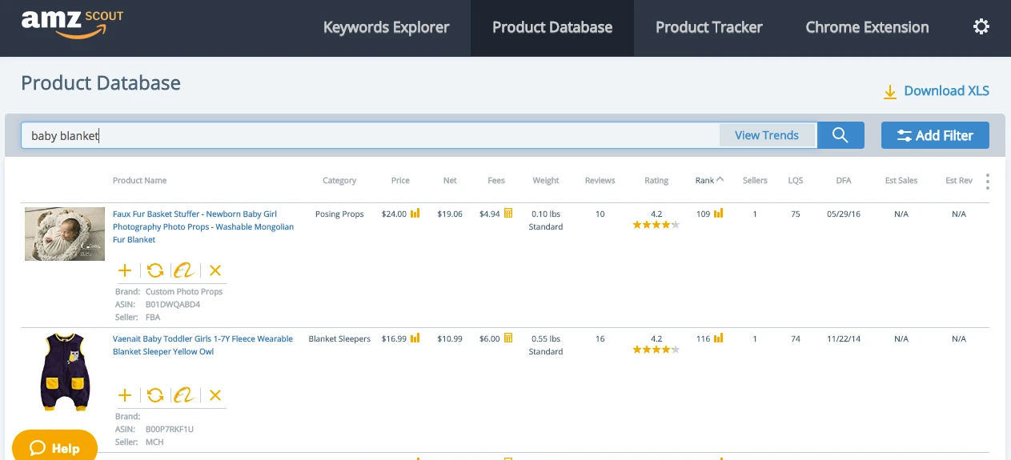
Task: Click the refresh icon for Faux Fur Basket Stuffer
Action: 155,270
